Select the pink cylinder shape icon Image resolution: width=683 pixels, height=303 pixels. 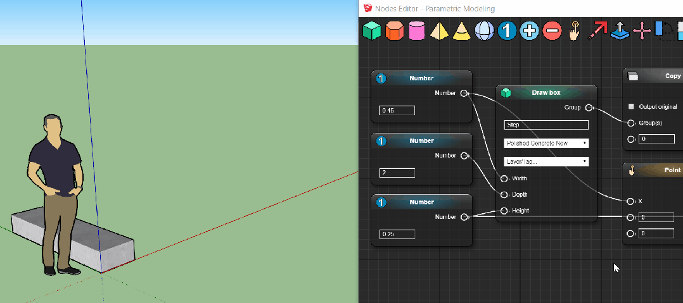click(x=416, y=30)
